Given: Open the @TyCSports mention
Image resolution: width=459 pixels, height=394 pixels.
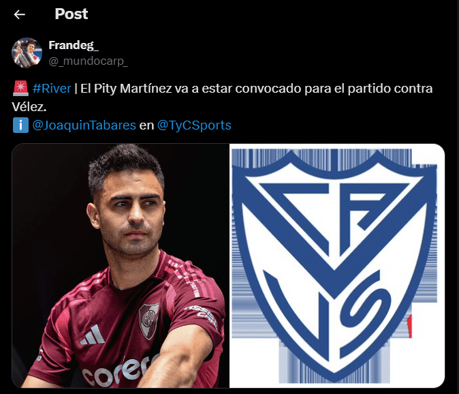Looking at the screenshot, I should [x=194, y=125].
